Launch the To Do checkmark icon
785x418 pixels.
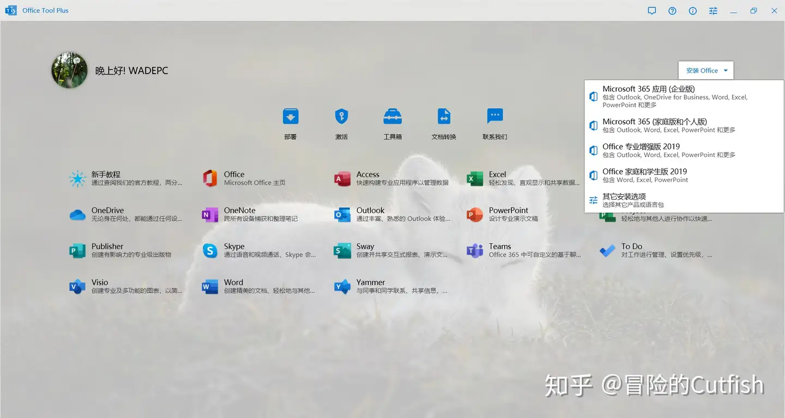[x=607, y=251]
